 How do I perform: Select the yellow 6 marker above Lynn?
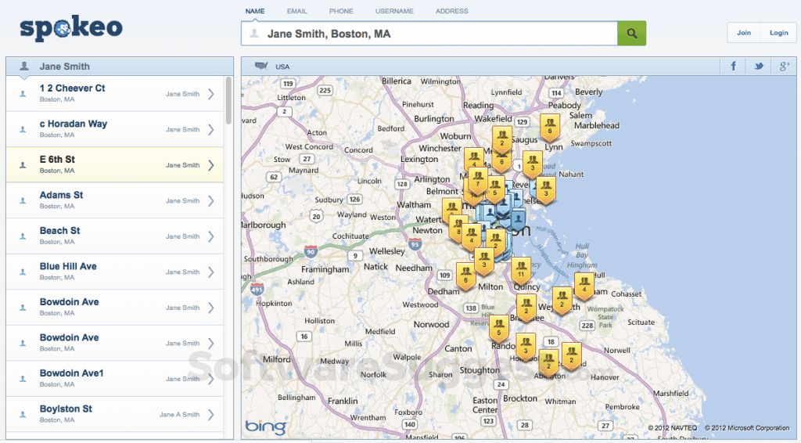click(x=550, y=127)
